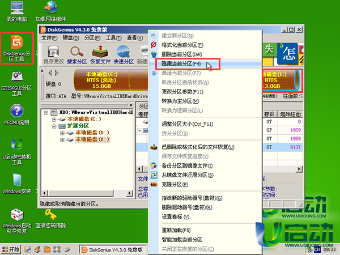Click previous disk arrow icon

50,73
